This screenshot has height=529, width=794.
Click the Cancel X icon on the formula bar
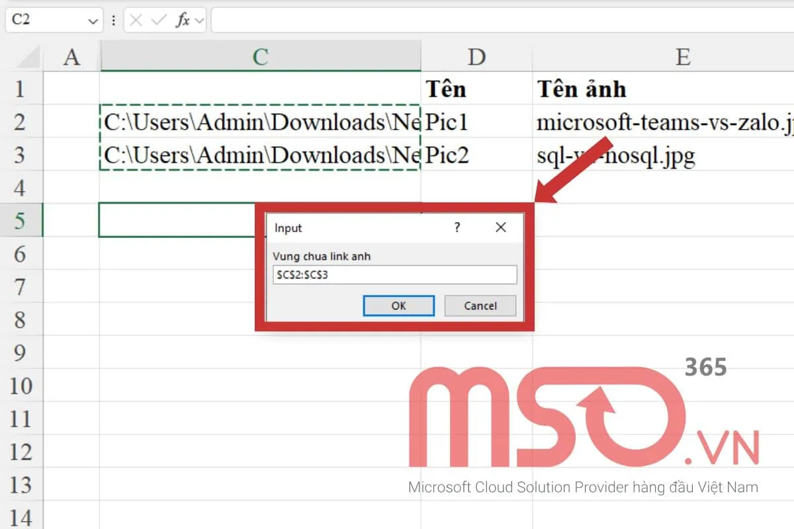point(135,20)
